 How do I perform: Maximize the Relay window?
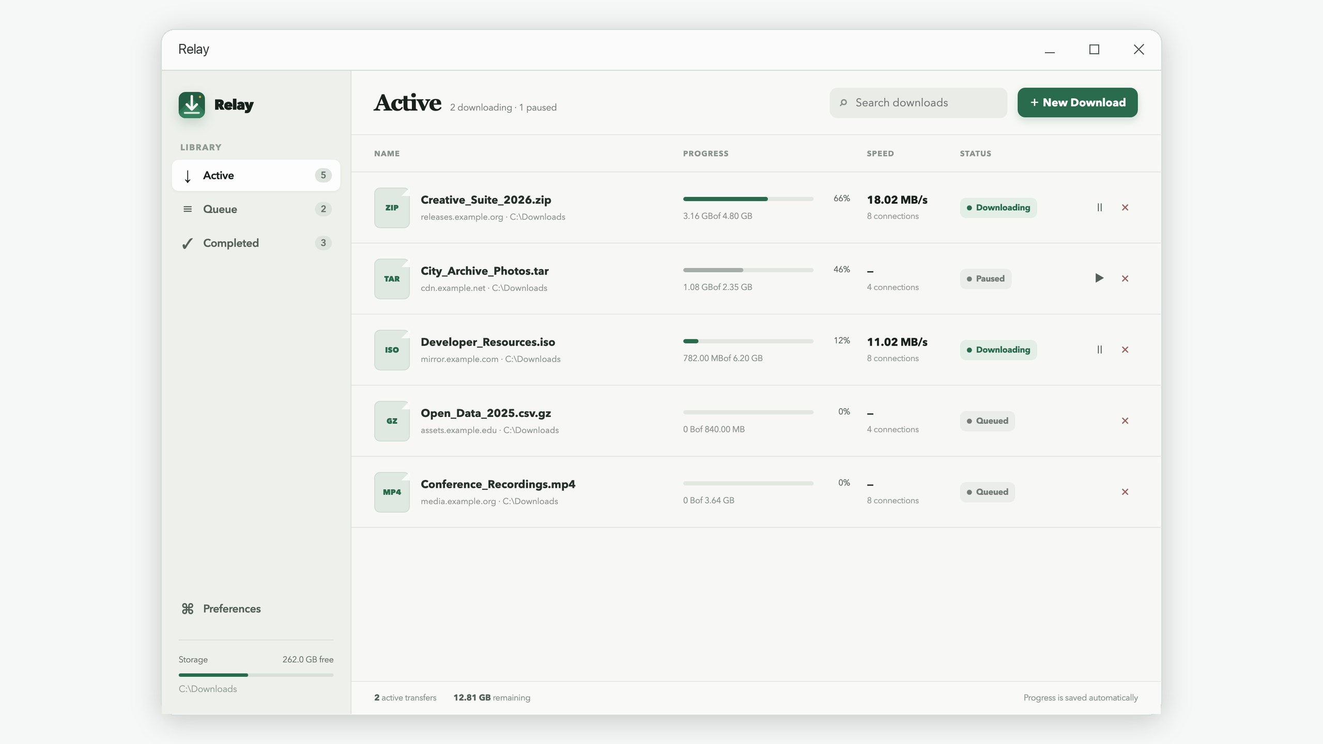coord(1094,50)
